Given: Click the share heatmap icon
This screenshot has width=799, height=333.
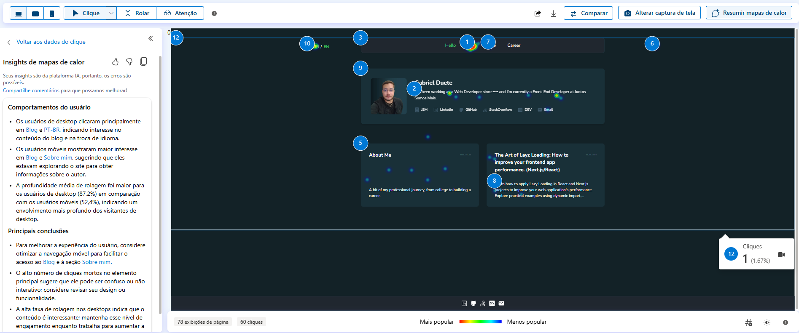Looking at the screenshot, I should point(538,13).
